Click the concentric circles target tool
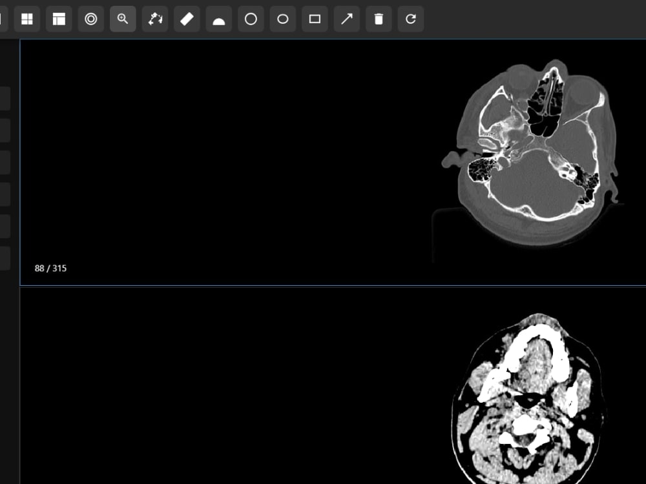 [x=91, y=19]
